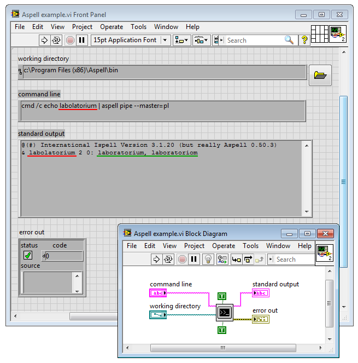Click path type selector beside working directory

point(20,72)
